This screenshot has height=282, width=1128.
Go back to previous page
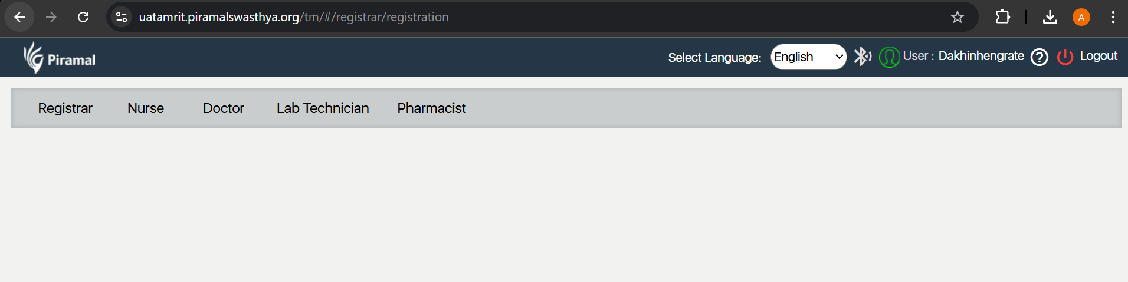[19, 17]
